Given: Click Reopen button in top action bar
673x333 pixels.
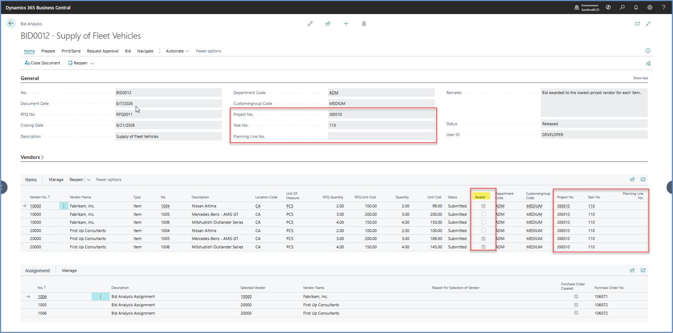Looking at the screenshot, I should tap(78, 63).
